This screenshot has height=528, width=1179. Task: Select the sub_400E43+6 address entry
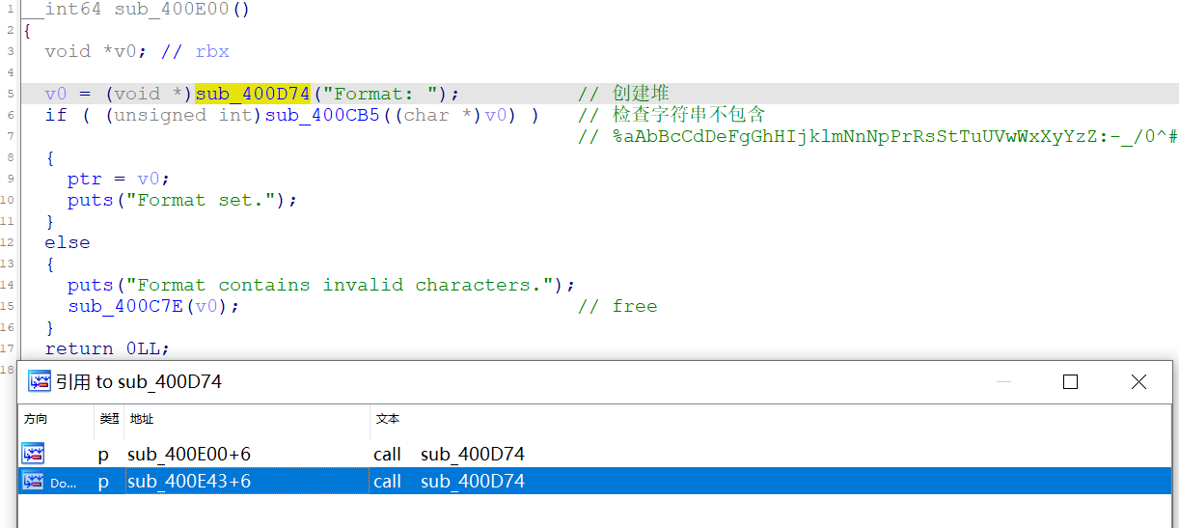(x=188, y=481)
